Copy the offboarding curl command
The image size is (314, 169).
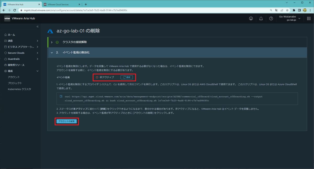[x=61, y=96]
